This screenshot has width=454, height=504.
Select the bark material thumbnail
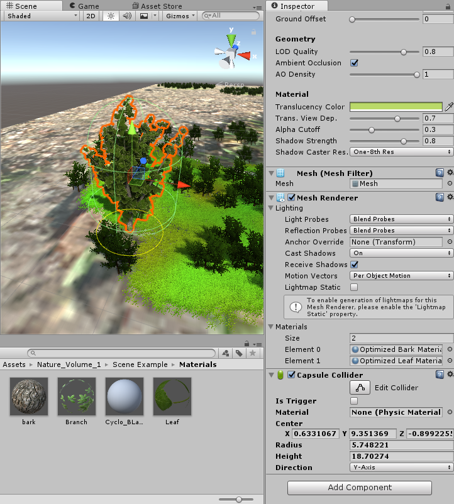click(29, 397)
